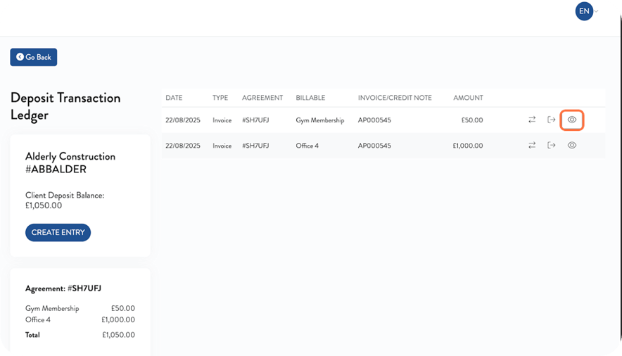Expand the dropdown chevron beside EN avatar
The width and height of the screenshot is (622, 356).
(597, 11)
